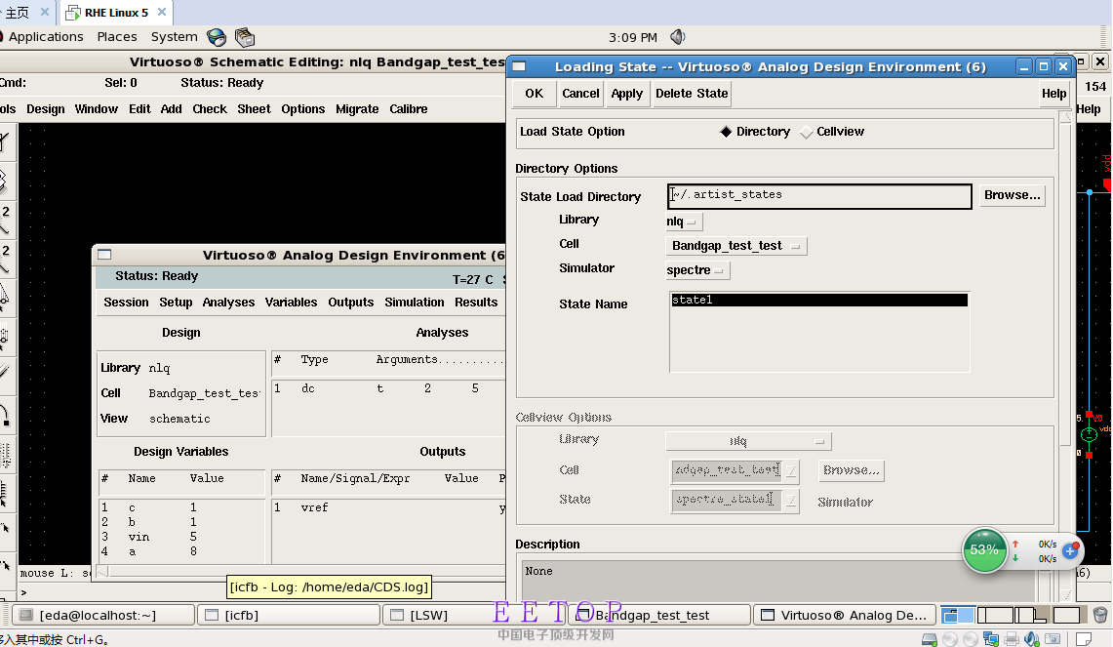The height and width of the screenshot is (647, 1113).
Task: Open Applications menu in top panel
Action: [x=46, y=37]
